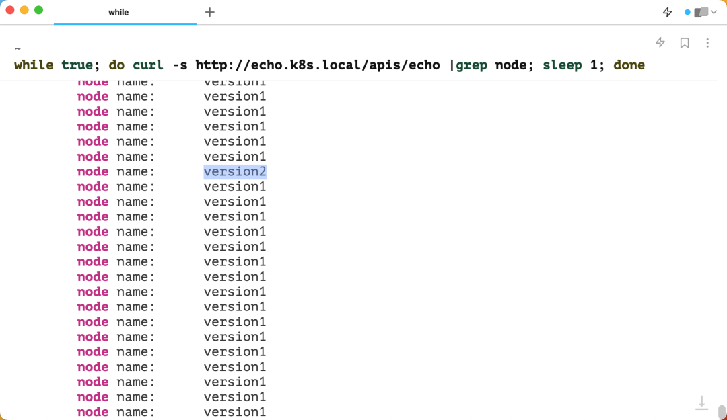Open the three-dot block options menu

coord(707,43)
